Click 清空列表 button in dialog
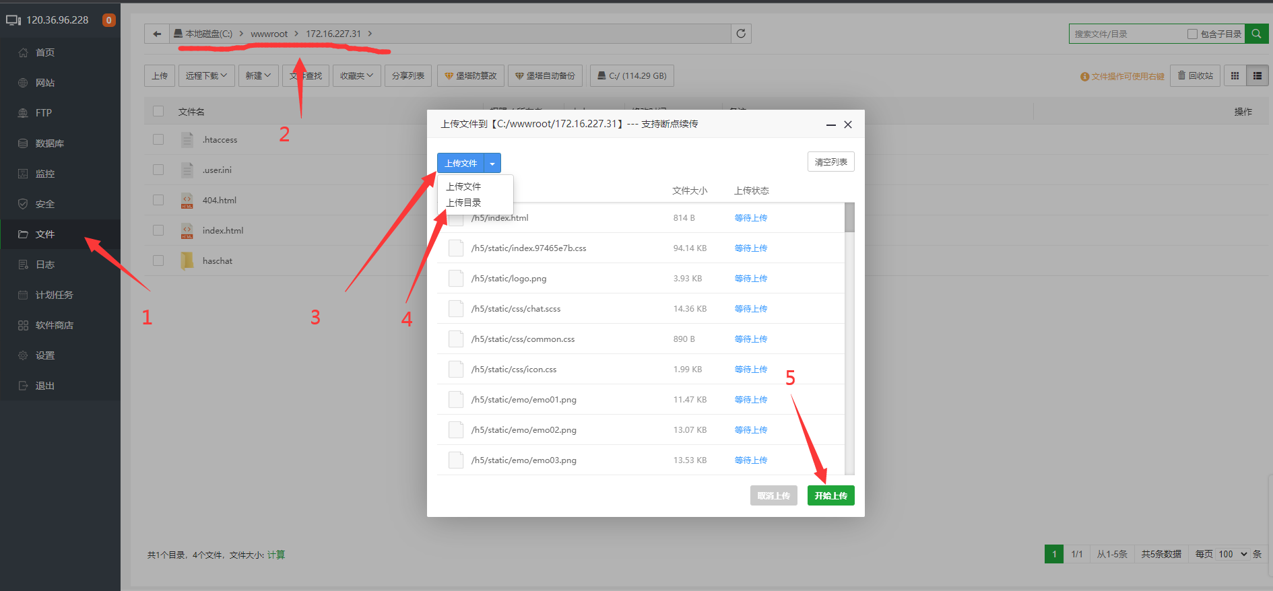 click(830, 162)
